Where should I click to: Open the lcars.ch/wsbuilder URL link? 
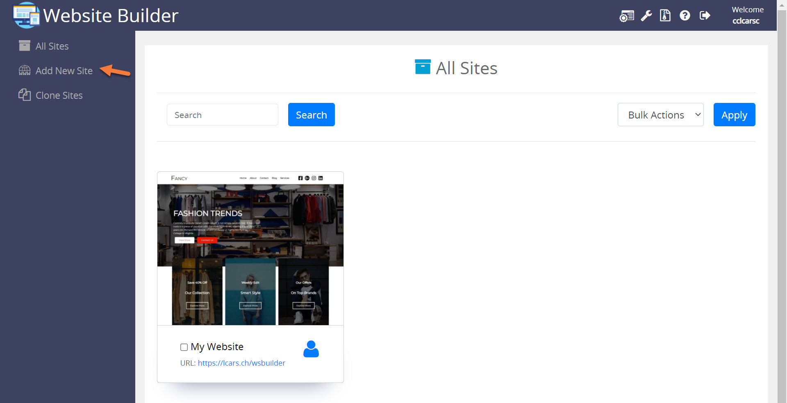tap(241, 363)
